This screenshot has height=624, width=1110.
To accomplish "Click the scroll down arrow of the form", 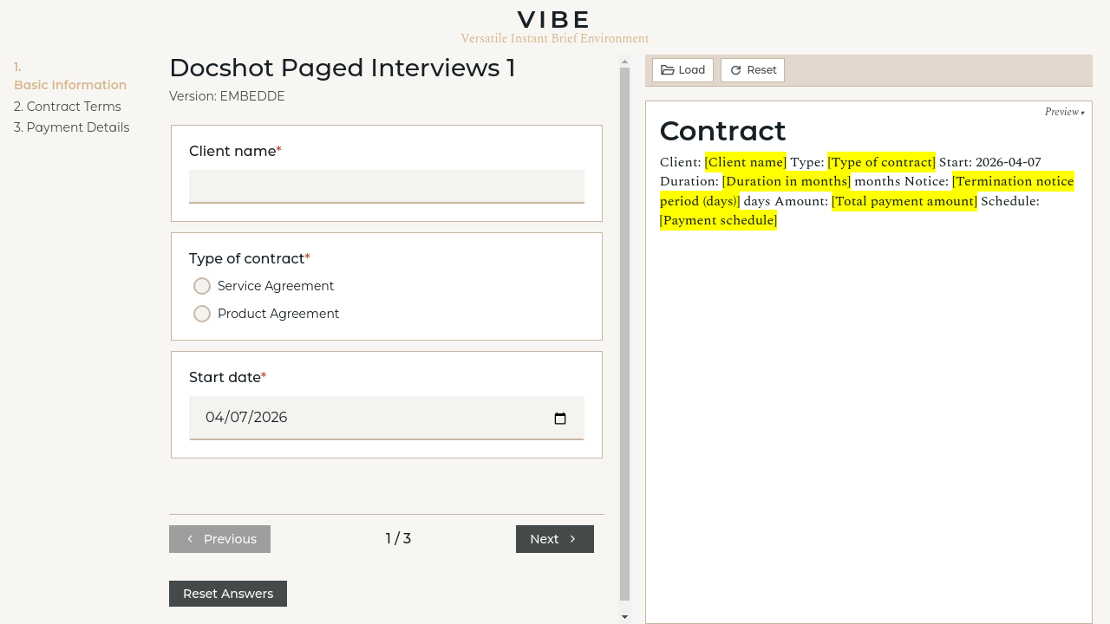I will point(624,616).
